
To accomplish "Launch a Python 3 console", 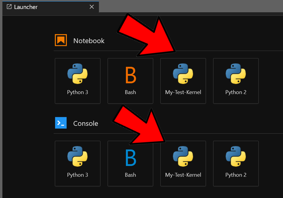I will point(77,164).
